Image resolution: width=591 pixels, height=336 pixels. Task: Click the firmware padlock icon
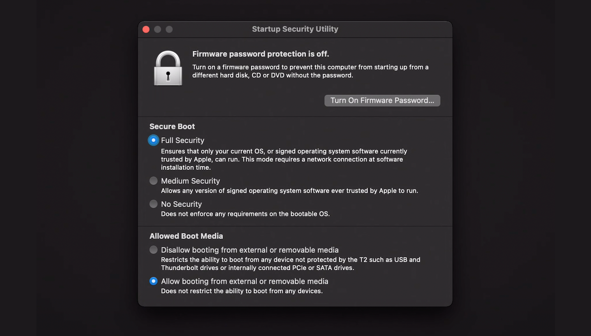[168, 67]
